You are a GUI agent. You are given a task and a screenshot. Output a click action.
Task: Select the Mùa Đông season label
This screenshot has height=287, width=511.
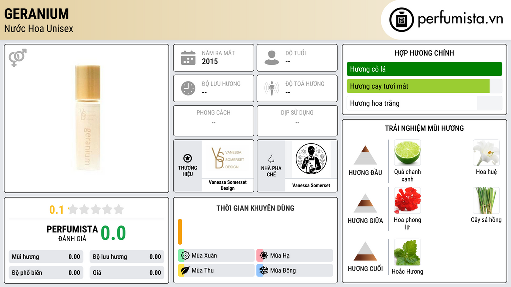point(283,270)
